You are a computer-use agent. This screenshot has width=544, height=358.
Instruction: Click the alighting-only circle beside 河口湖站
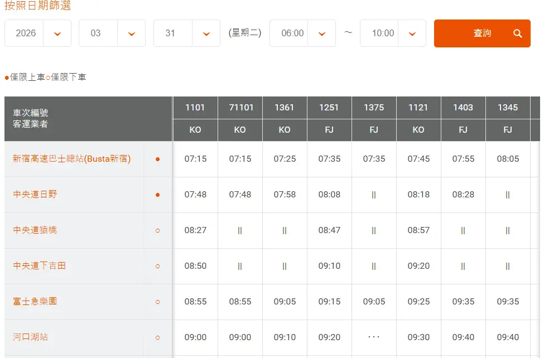158,337
